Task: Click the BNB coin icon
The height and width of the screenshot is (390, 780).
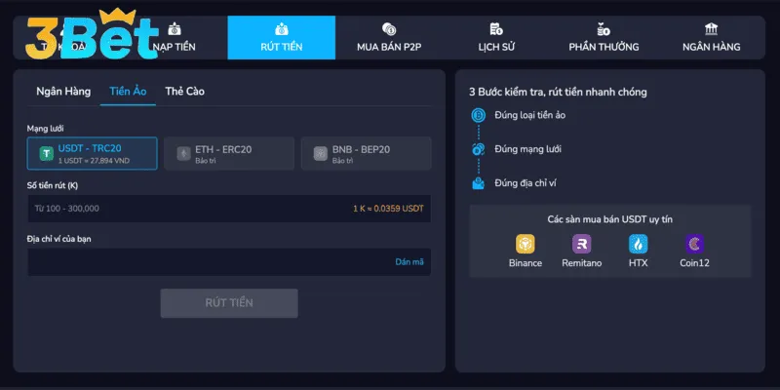Action: pos(321,154)
